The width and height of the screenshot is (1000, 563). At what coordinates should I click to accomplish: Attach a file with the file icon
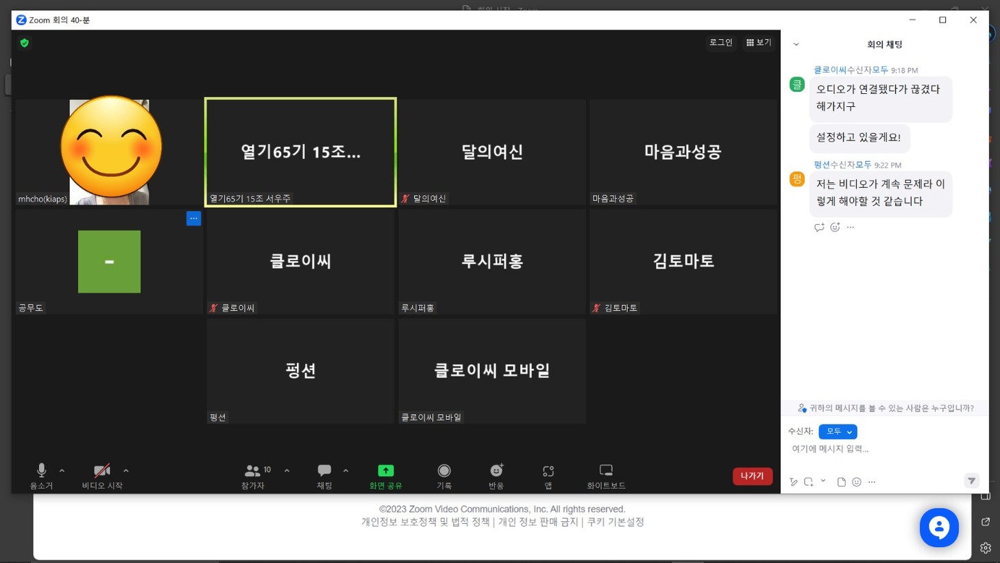(x=841, y=482)
